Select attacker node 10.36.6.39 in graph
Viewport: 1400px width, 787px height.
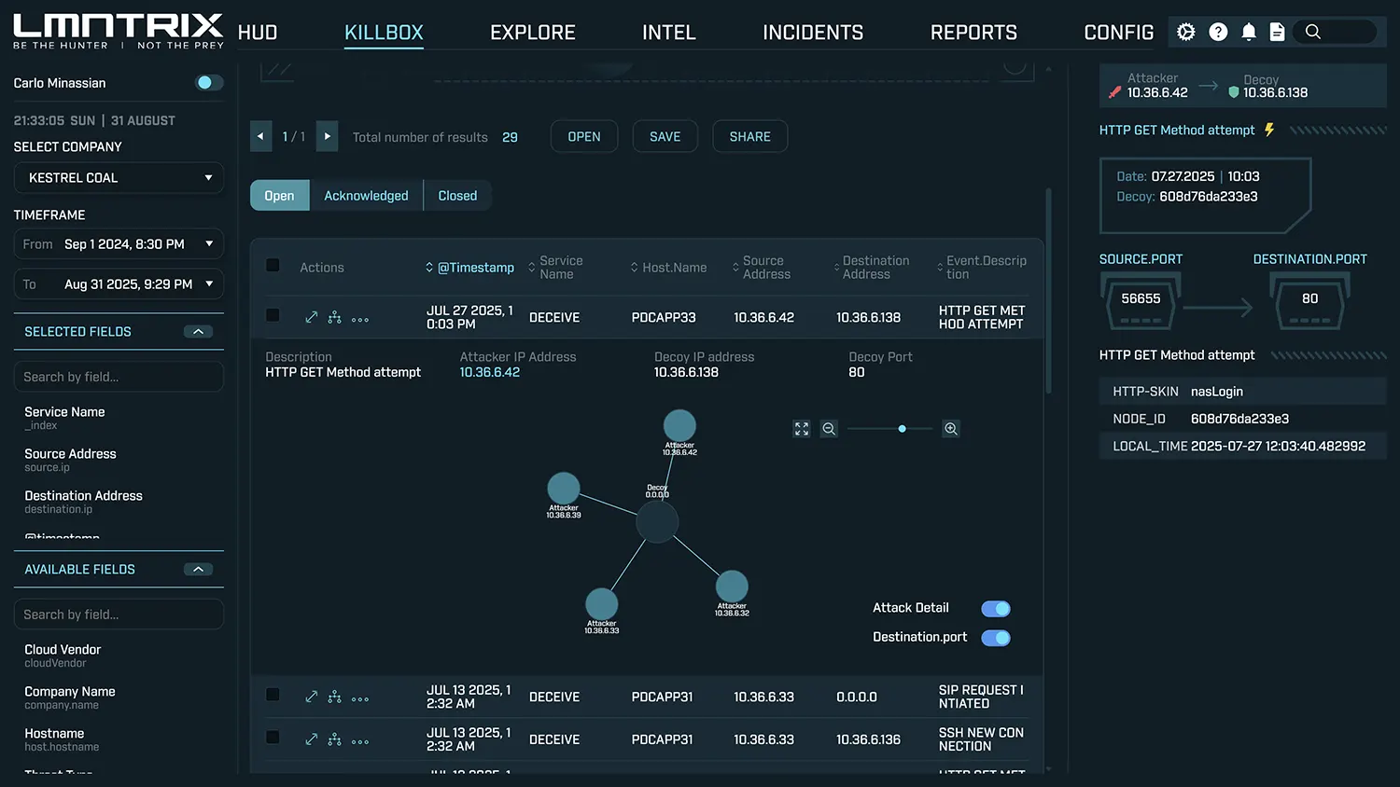[564, 489]
